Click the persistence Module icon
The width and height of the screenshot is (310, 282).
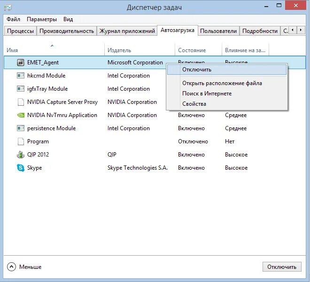click(x=21, y=128)
